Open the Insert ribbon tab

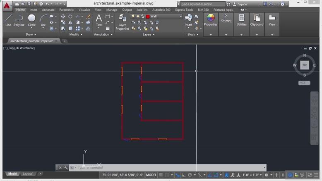tap(33, 10)
